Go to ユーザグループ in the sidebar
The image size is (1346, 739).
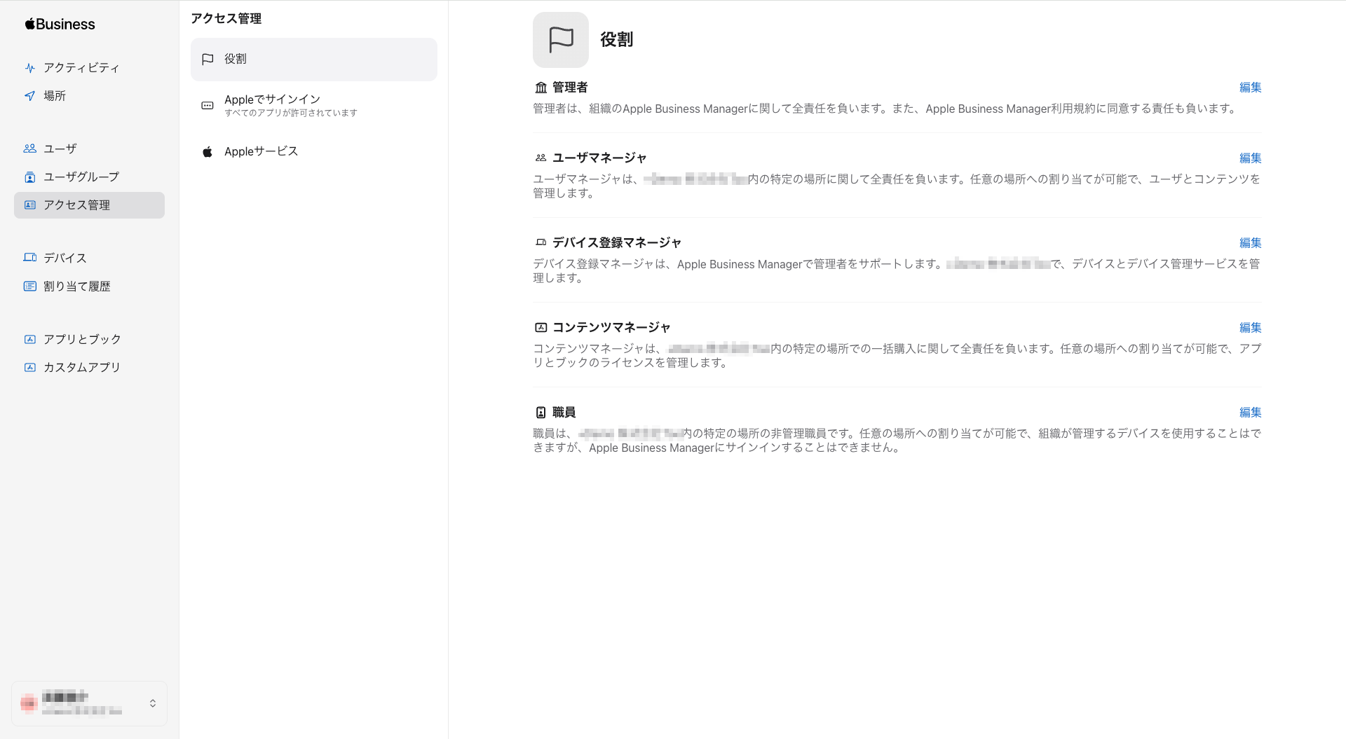89,177
